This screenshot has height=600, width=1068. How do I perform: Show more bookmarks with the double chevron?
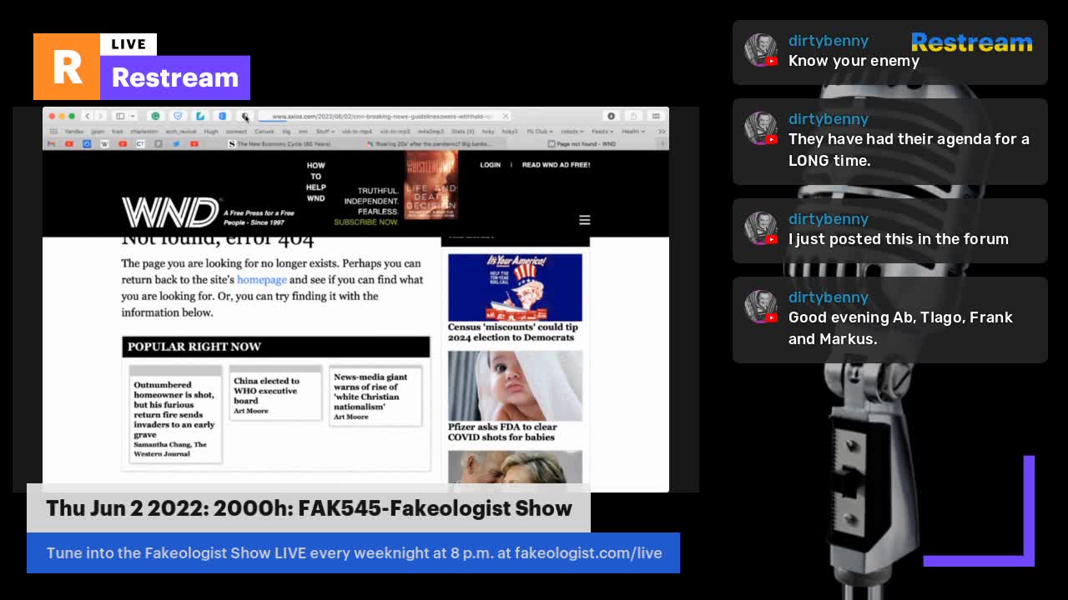(662, 131)
